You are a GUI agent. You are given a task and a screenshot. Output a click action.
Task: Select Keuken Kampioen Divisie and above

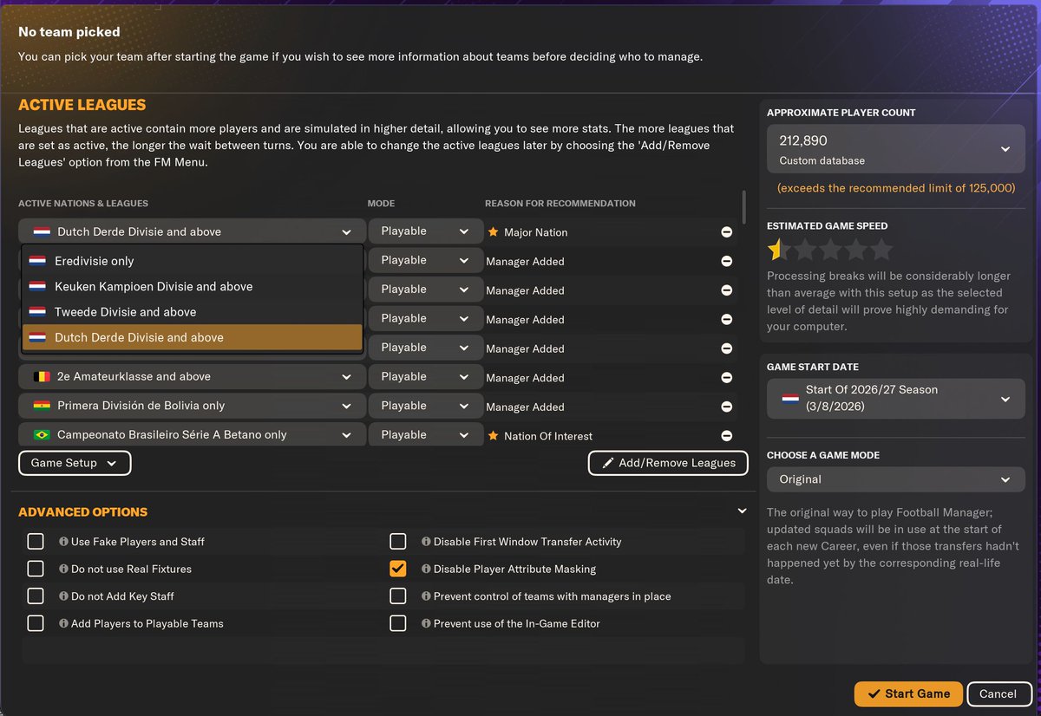point(192,287)
